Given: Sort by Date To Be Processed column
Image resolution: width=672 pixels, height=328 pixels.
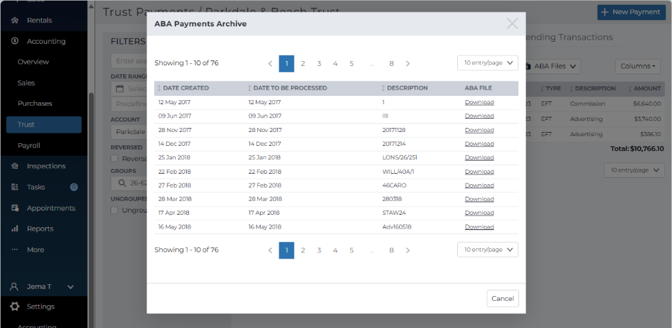Looking at the screenshot, I should (x=287, y=88).
